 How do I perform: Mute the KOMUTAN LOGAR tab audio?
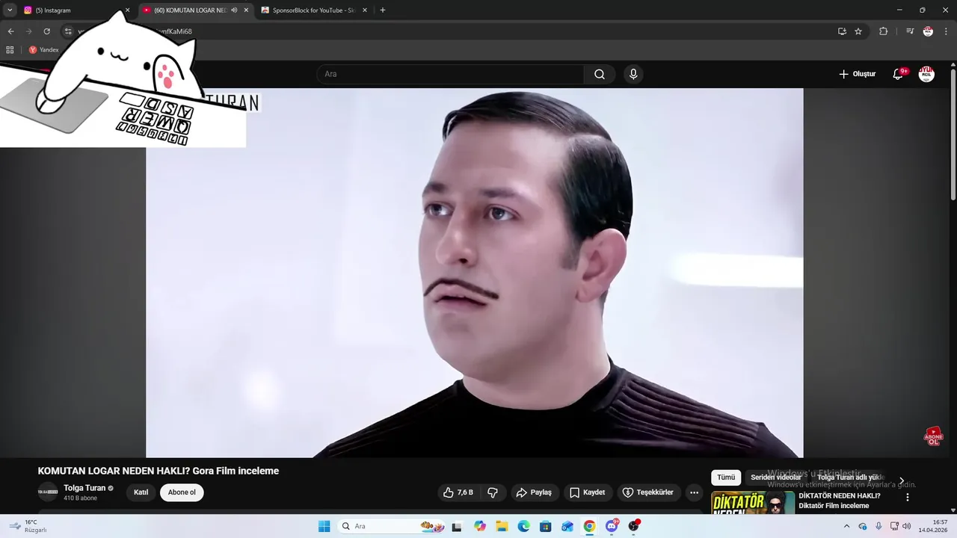pyautogui.click(x=234, y=10)
